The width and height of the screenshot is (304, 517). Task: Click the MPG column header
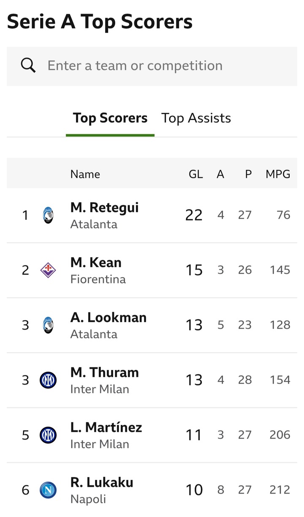pyautogui.click(x=278, y=174)
